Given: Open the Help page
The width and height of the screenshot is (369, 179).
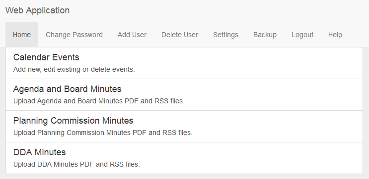Looking at the screenshot, I should (335, 35).
